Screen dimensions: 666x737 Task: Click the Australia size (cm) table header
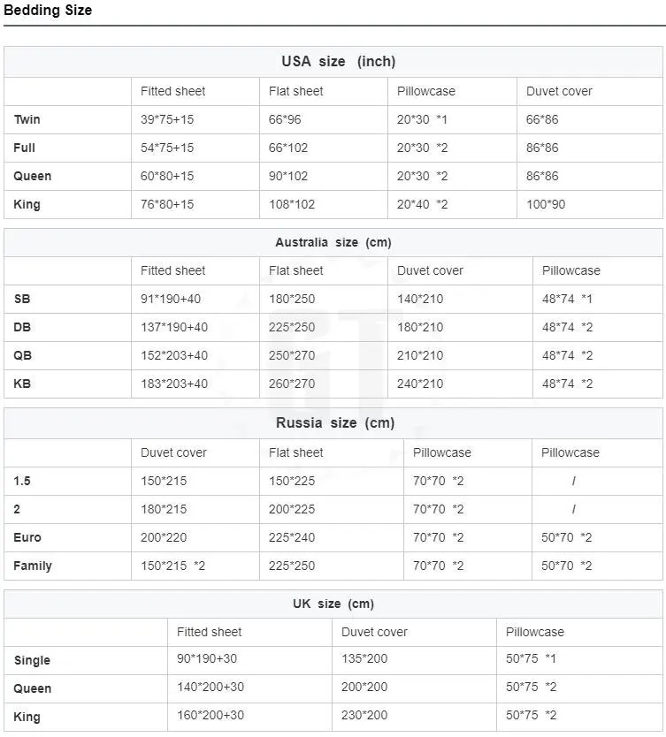coord(333,242)
